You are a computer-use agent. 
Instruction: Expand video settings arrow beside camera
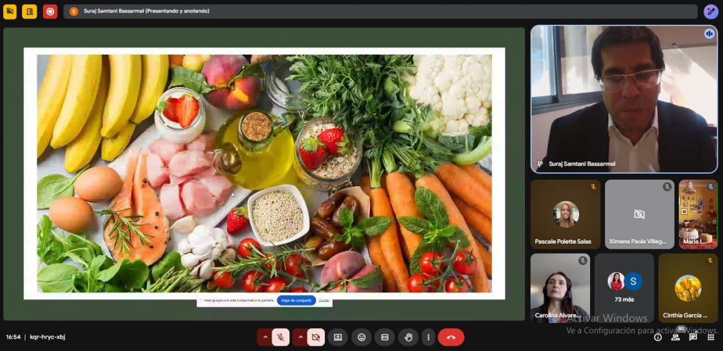300,337
